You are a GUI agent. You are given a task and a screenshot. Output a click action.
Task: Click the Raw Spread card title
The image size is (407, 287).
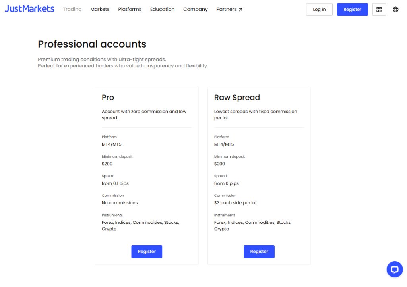237,98
